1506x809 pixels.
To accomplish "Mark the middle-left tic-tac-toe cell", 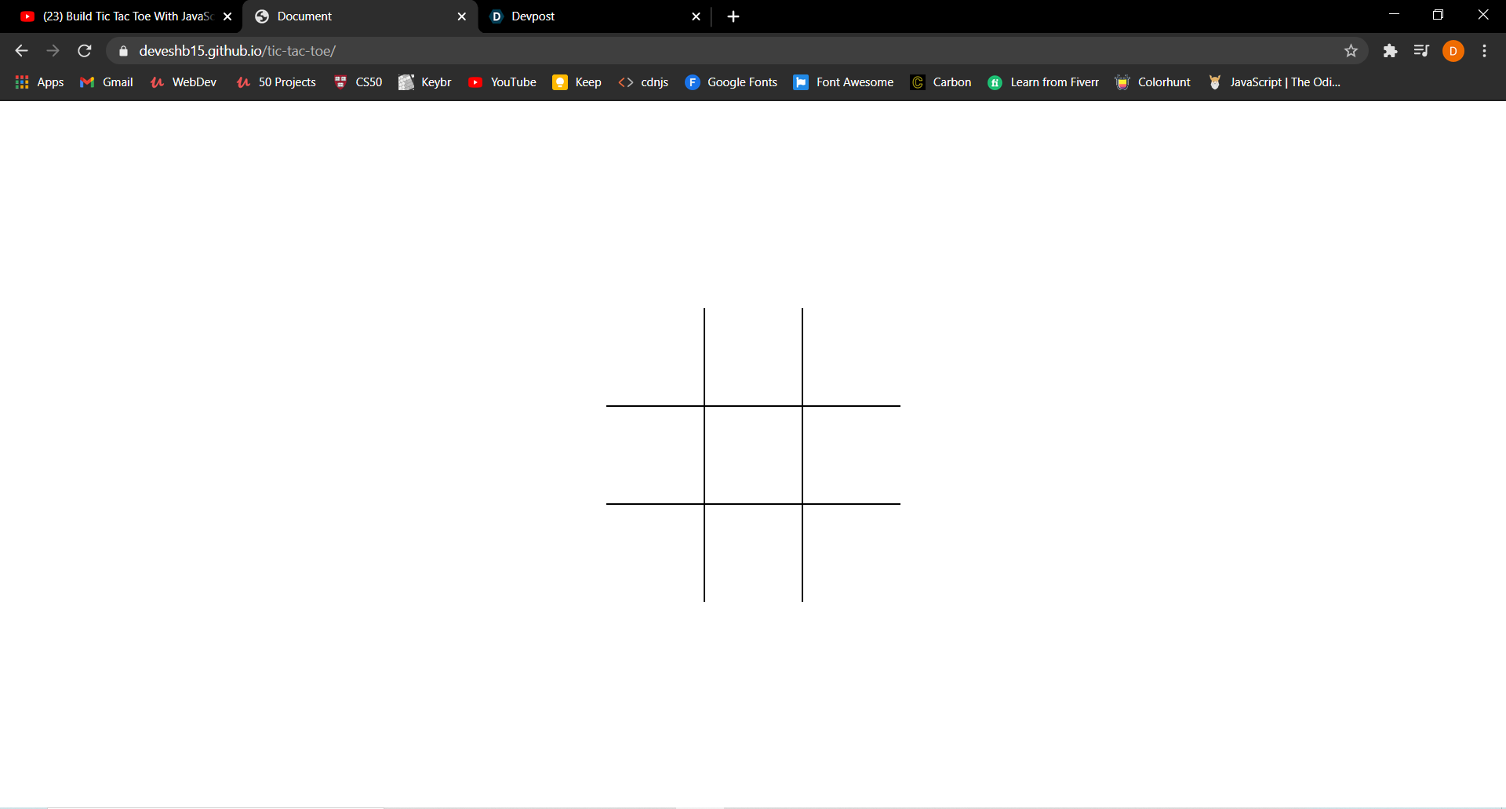I will click(655, 455).
